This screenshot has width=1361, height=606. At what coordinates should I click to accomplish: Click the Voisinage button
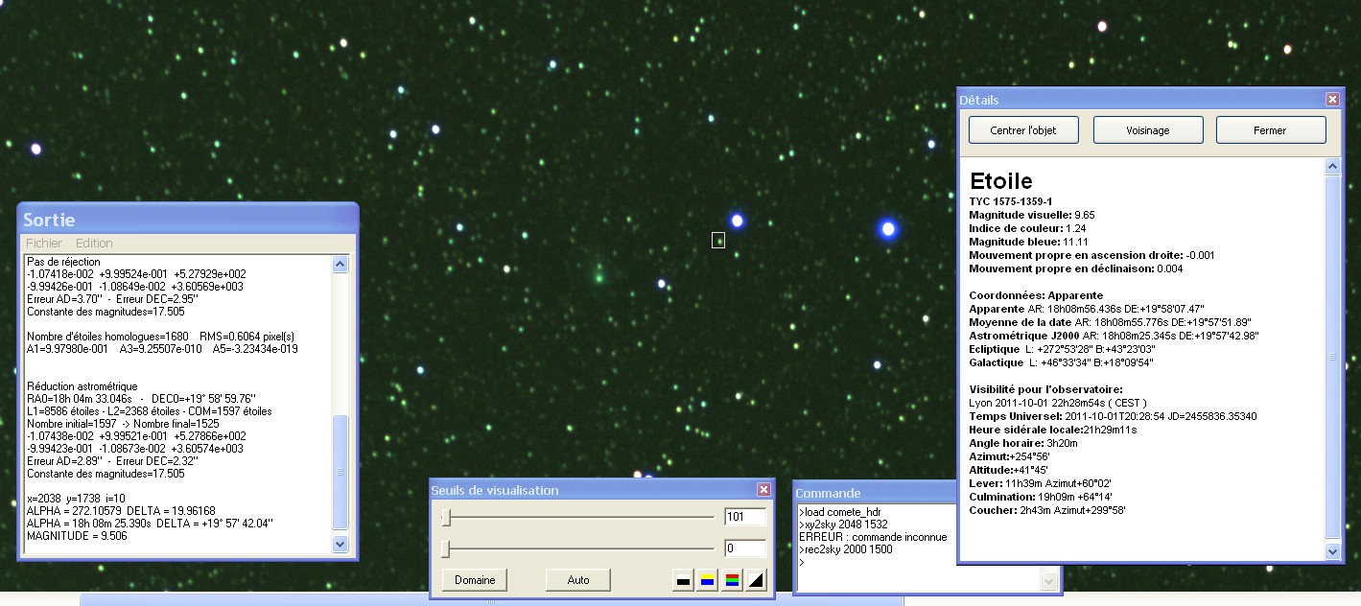pos(1147,130)
